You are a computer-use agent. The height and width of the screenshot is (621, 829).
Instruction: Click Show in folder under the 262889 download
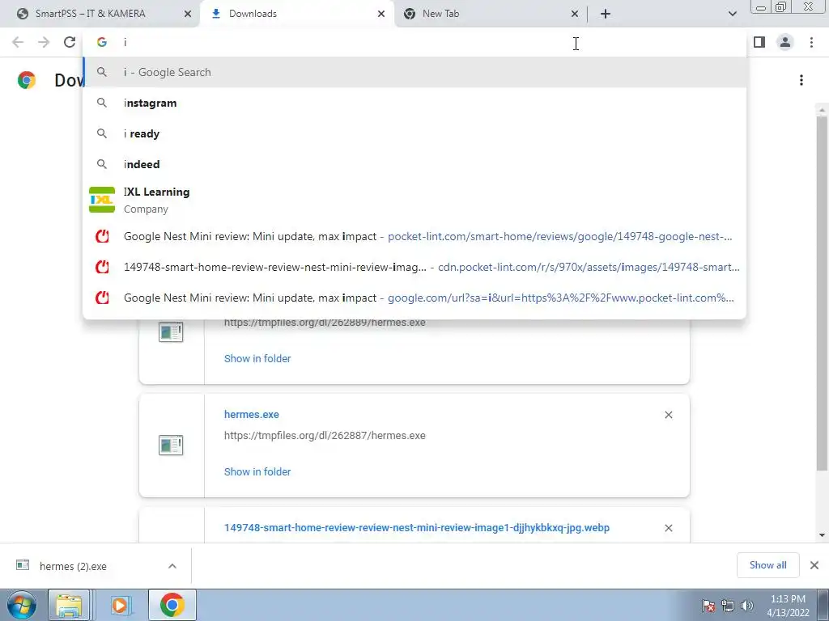click(x=257, y=358)
